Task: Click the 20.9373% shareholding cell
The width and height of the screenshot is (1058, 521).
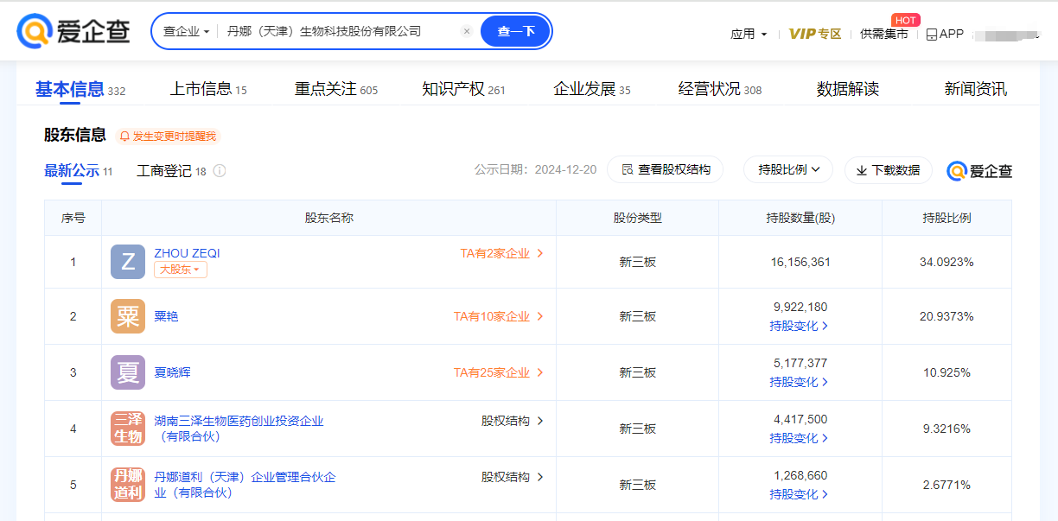Action: 946,316
